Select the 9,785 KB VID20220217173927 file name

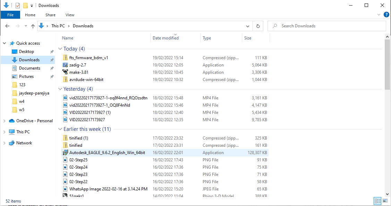(87, 120)
